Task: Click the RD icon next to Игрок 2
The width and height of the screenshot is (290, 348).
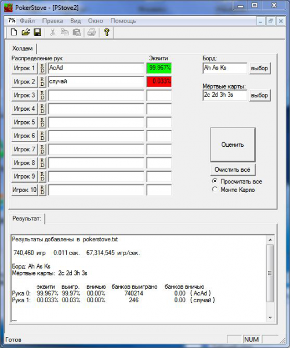Action: (x=42, y=82)
